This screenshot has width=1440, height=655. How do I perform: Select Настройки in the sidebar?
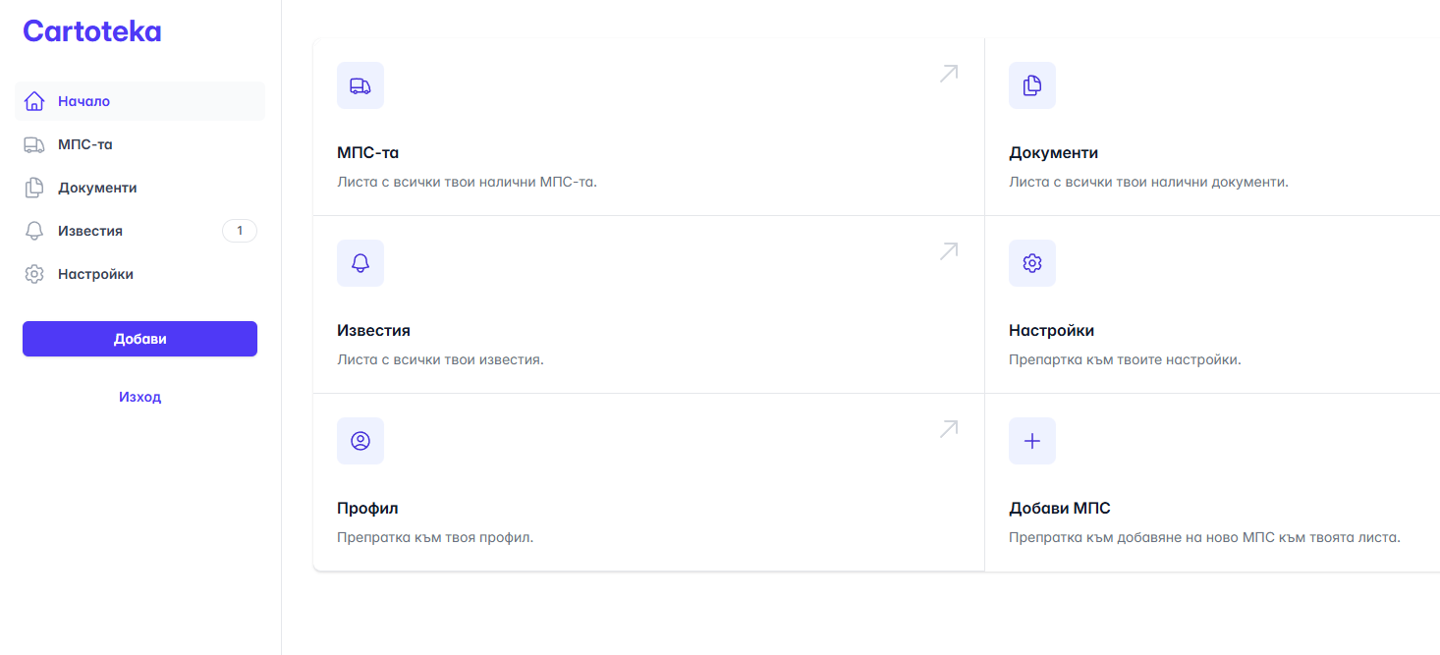(95, 274)
